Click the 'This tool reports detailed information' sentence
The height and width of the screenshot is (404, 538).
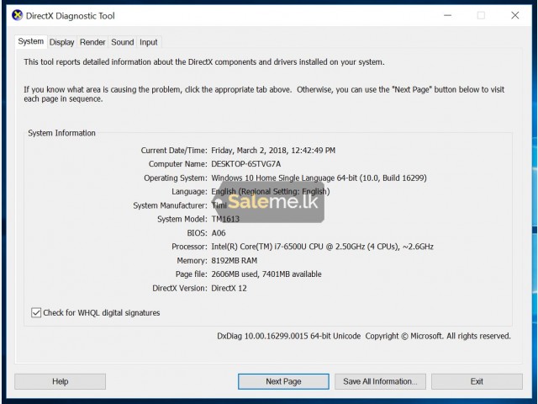(x=204, y=62)
